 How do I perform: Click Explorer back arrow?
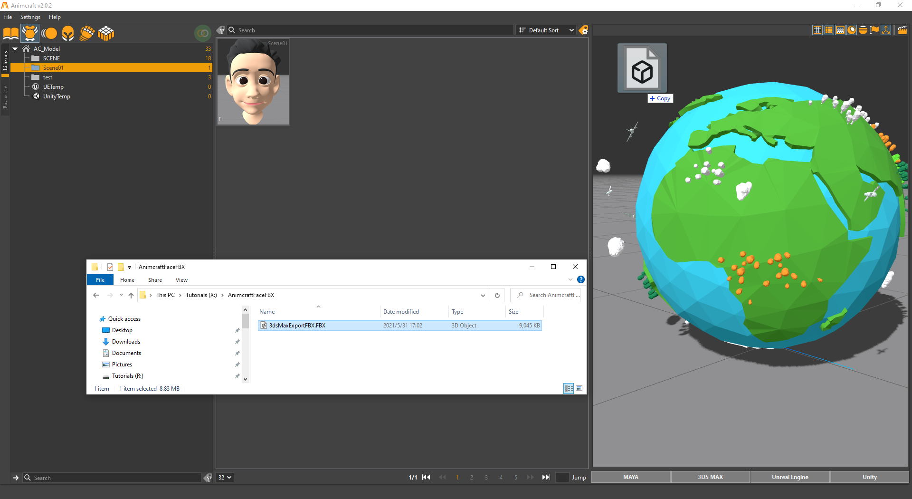(x=96, y=295)
